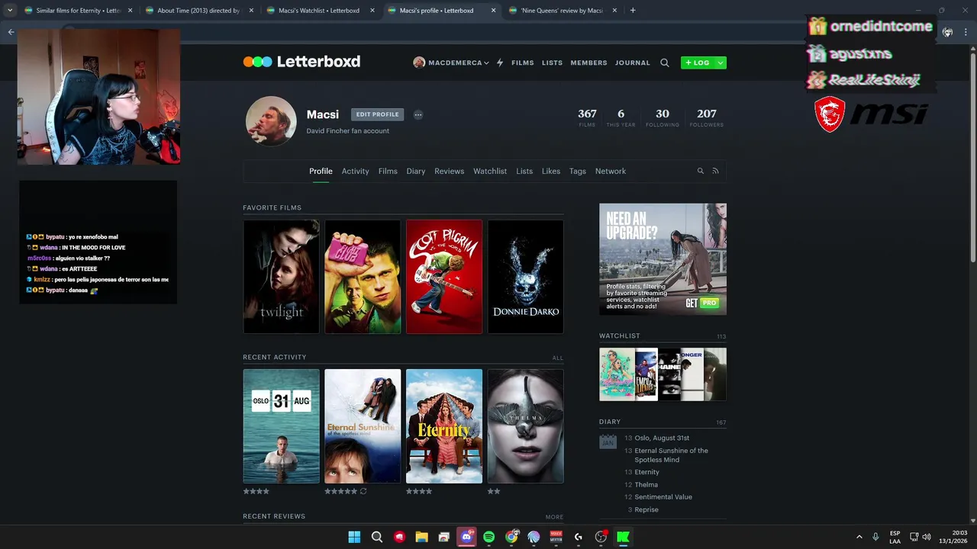Click Macsi's profile avatar picture
This screenshot has height=549, width=977.
271,120
